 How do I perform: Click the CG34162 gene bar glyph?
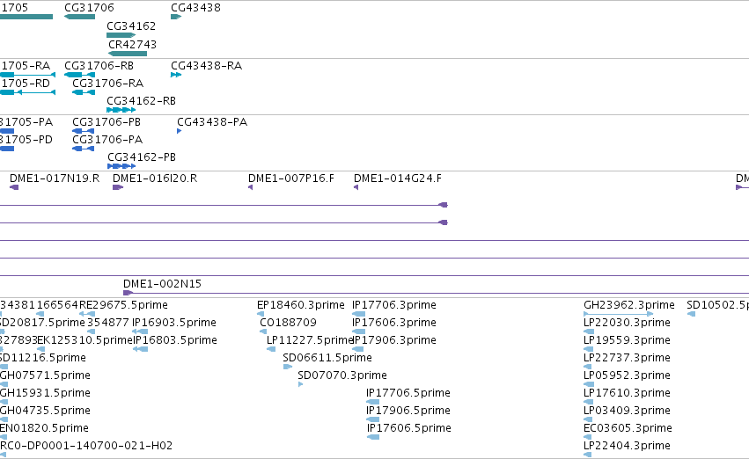pyautogui.click(x=121, y=35)
